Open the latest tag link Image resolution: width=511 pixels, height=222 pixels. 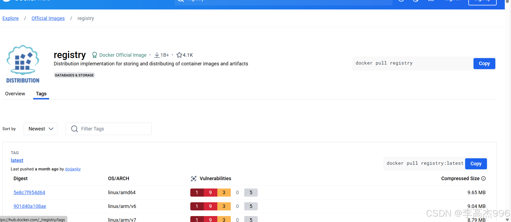[17, 160]
